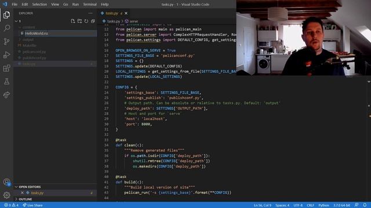This screenshot has height=208, width=371.
Task: Select tasks.py in the Explorer tree
Action: 55,64
